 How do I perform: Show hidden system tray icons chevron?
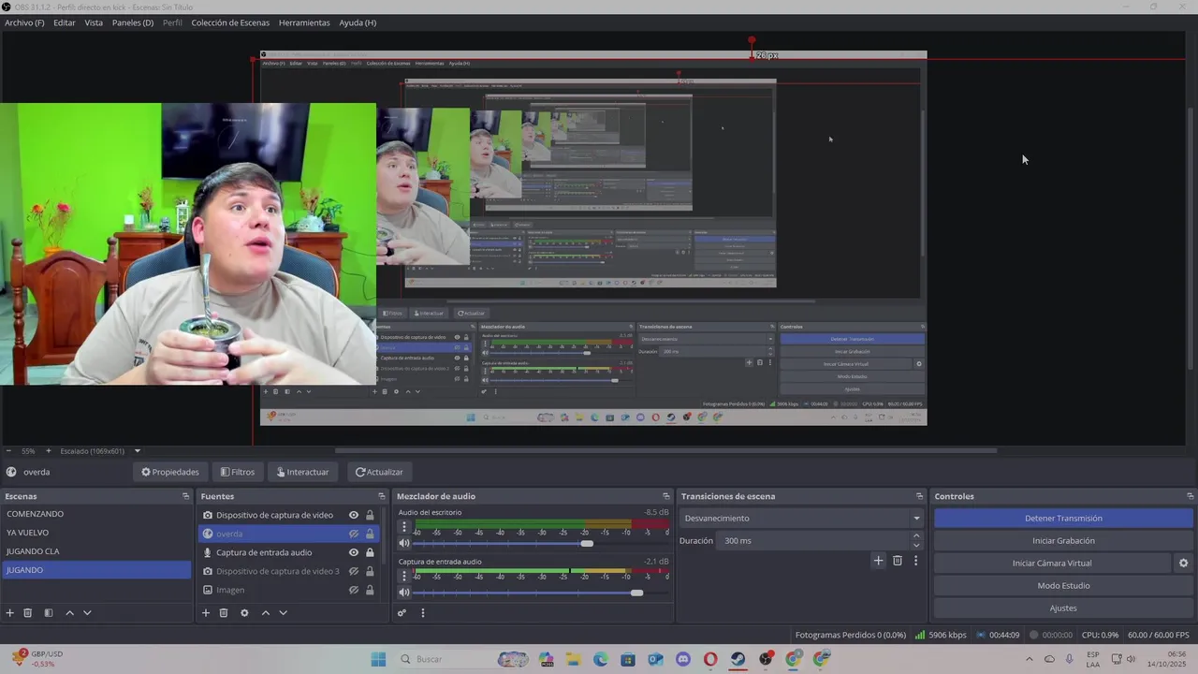[1030, 659]
